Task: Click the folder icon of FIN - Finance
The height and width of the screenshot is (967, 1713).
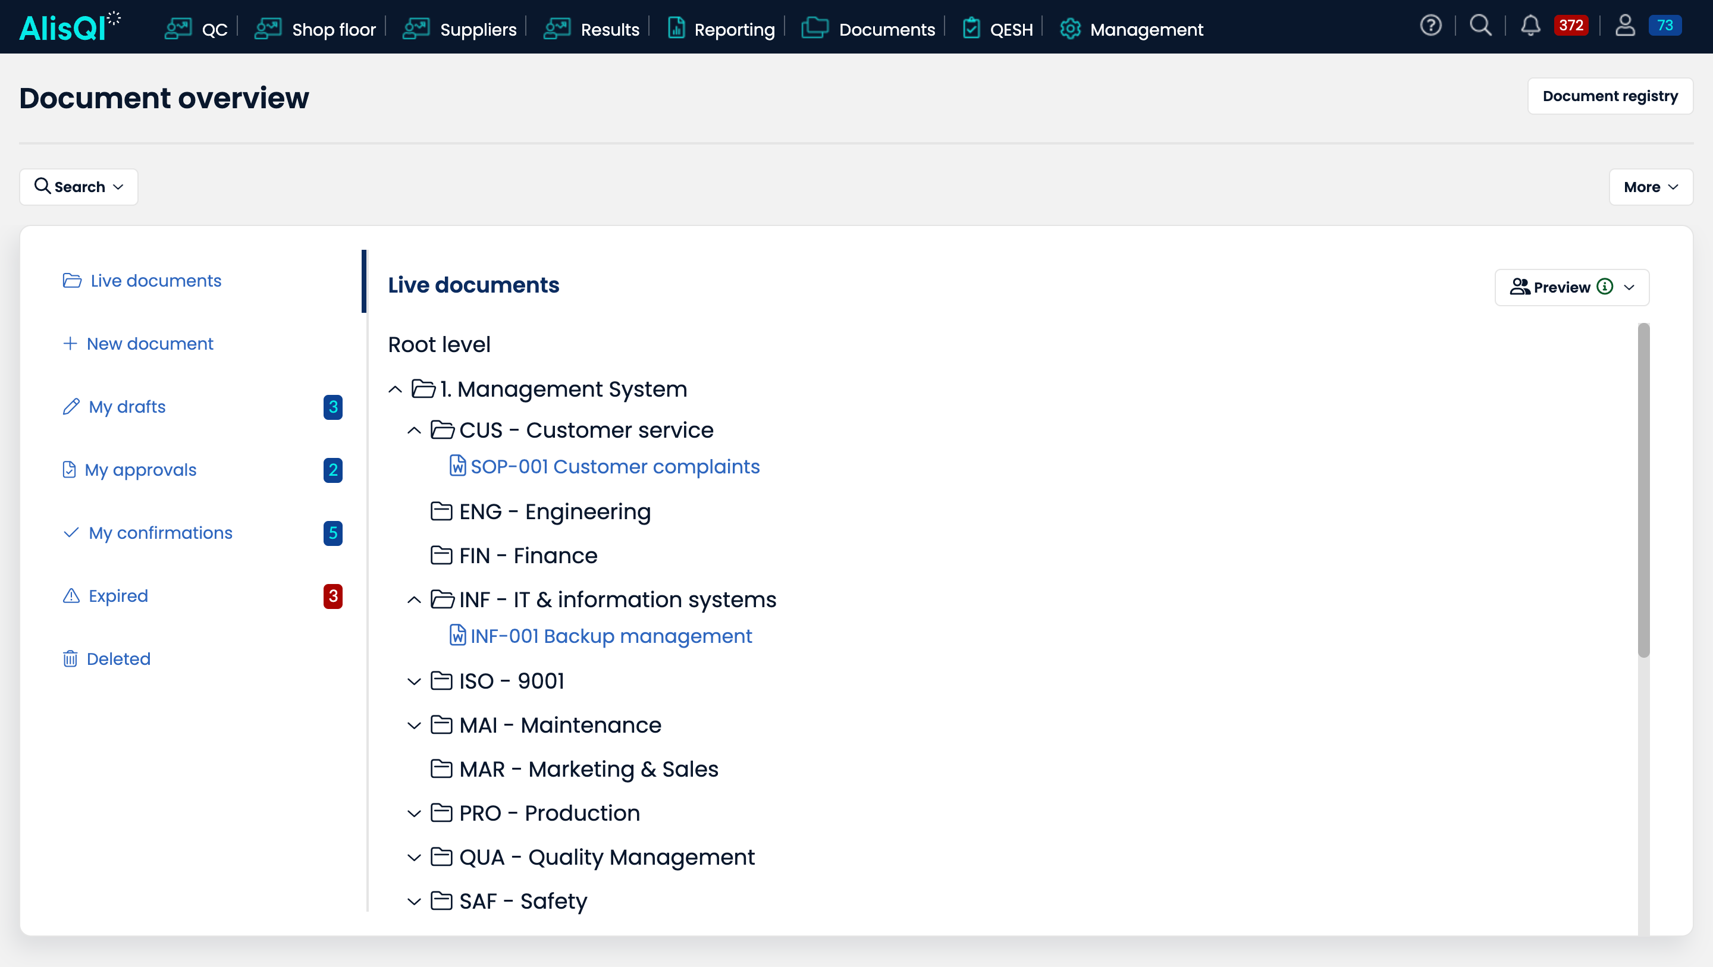Action: (x=441, y=555)
